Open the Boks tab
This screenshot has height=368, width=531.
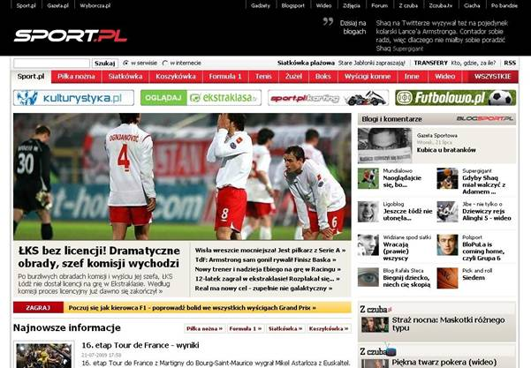tap(323, 77)
